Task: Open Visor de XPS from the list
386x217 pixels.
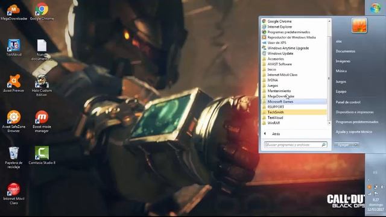Action: coord(294,43)
